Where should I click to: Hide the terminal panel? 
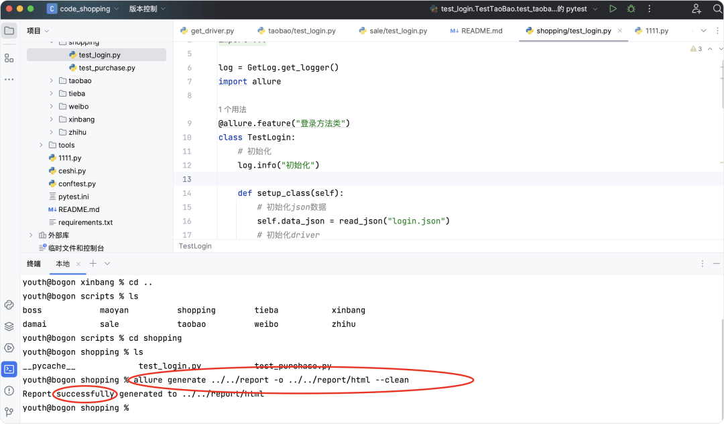[x=717, y=263]
